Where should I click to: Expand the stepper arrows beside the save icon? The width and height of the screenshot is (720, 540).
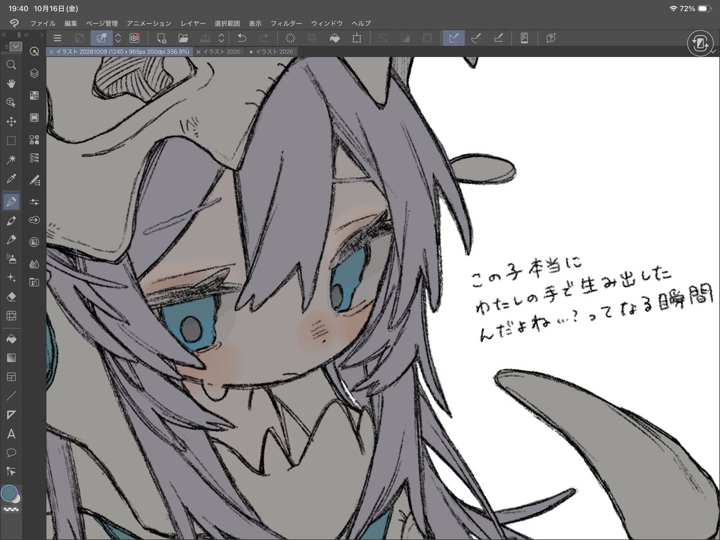click(222, 38)
